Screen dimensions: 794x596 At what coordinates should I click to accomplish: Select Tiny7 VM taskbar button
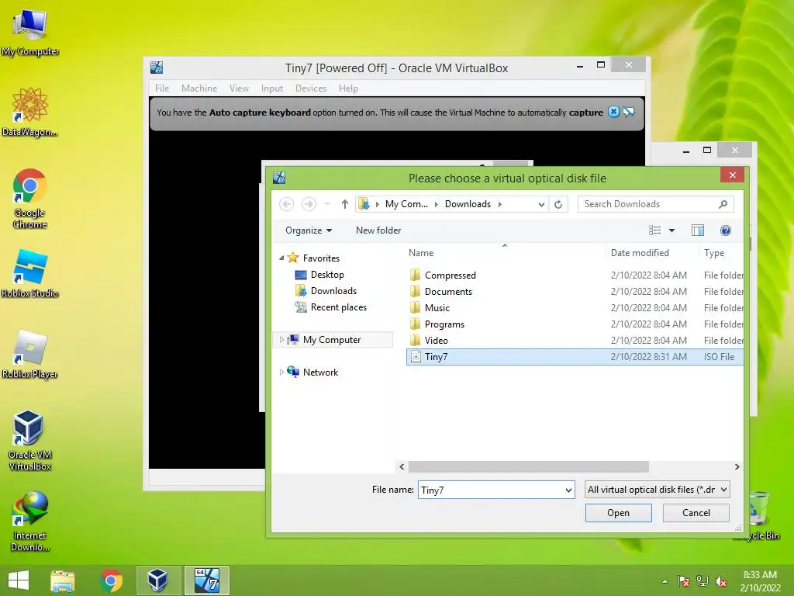click(206, 580)
